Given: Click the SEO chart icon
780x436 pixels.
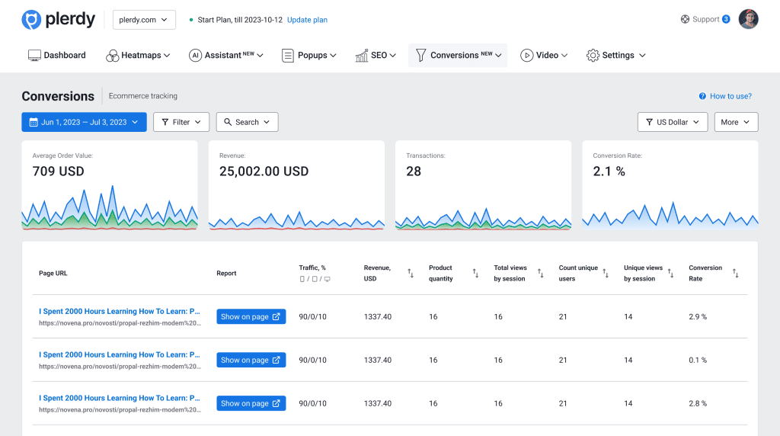Looking at the screenshot, I should pyautogui.click(x=362, y=56).
